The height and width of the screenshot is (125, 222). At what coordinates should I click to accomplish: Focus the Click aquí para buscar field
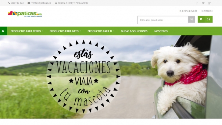click(x=163, y=20)
